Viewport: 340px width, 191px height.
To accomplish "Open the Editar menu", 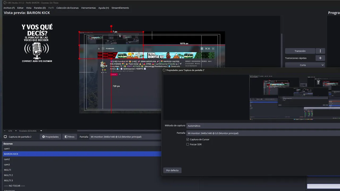I will [x=20, y=8].
